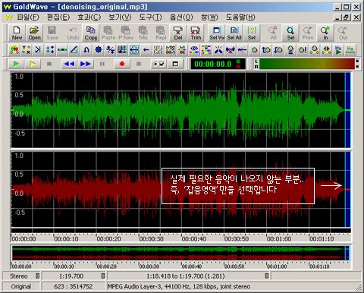Click the Original status bar entry

point(21,286)
